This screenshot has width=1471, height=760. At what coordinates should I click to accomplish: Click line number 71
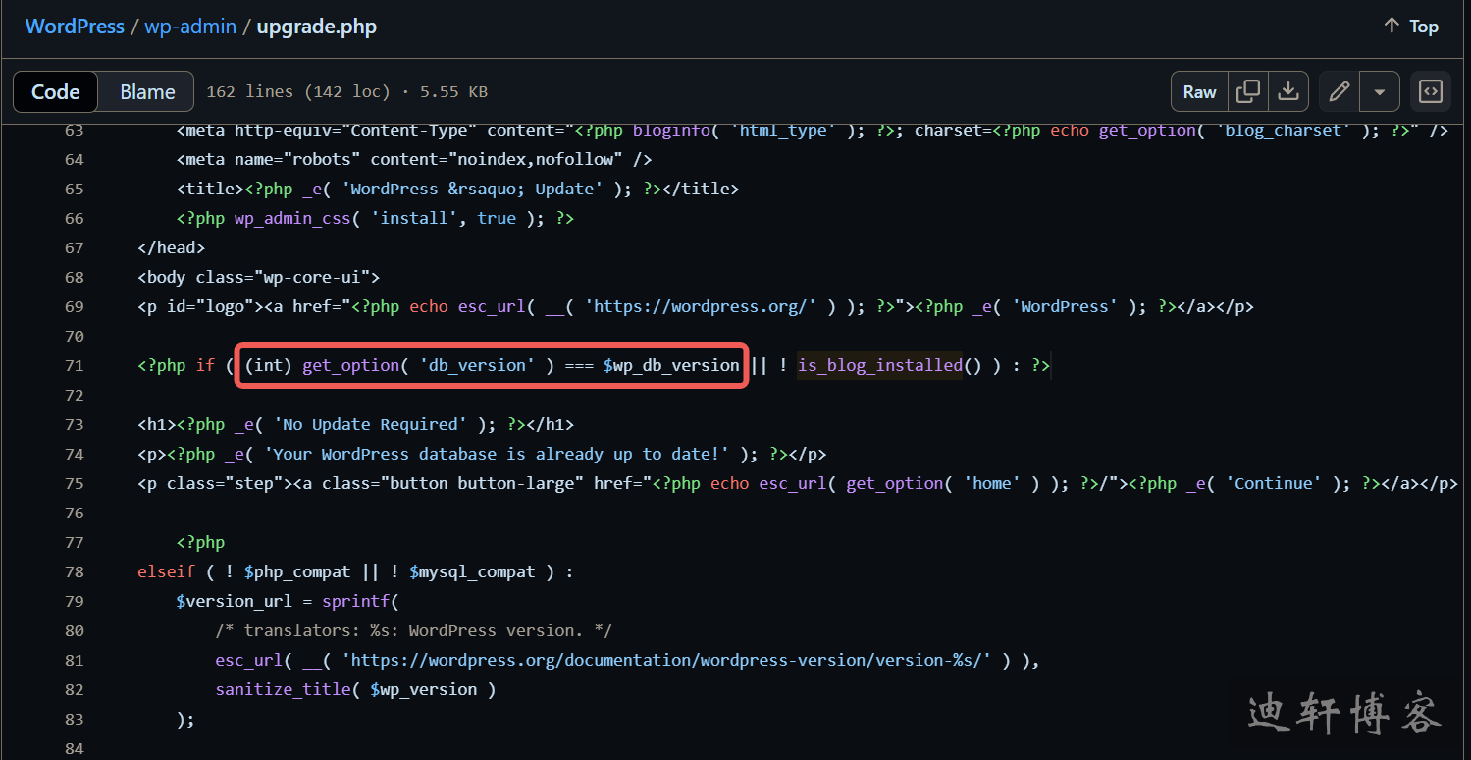[74, 365]
